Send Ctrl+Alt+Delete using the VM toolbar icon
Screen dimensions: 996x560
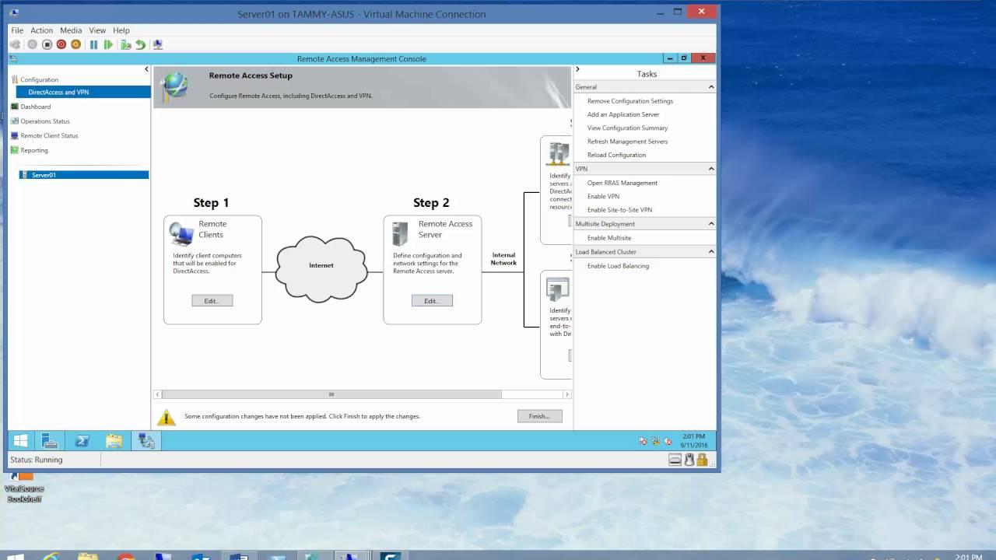[x=15, y=44]
